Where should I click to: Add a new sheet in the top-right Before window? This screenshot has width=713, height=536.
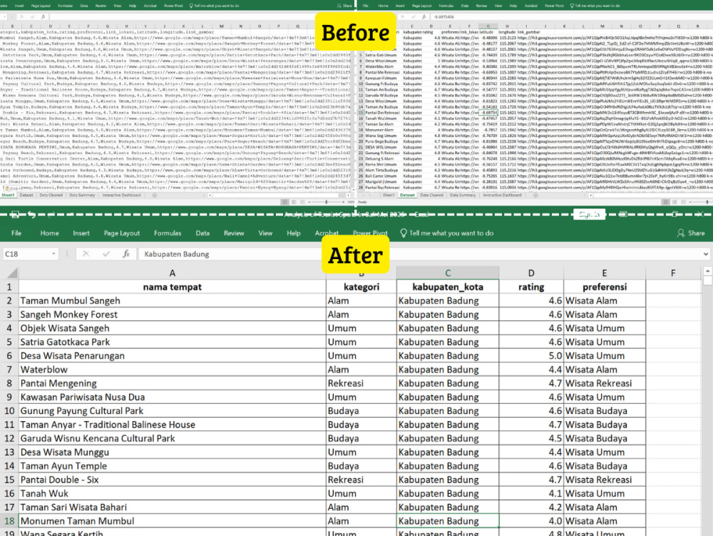coord(535,195)
